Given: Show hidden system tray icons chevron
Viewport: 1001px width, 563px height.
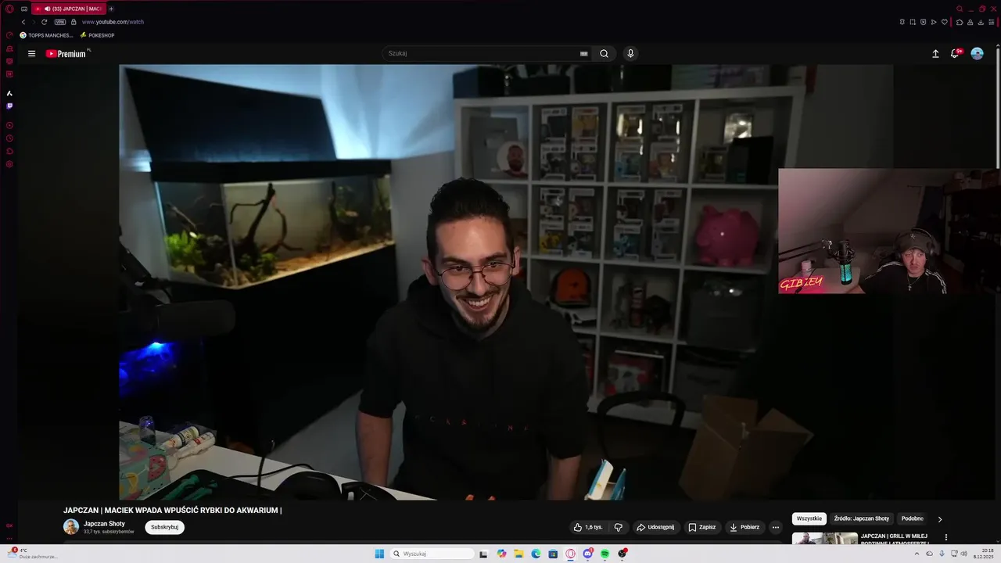Looking at the screenshot, I should pyautogui.click(x=917, y=554).
